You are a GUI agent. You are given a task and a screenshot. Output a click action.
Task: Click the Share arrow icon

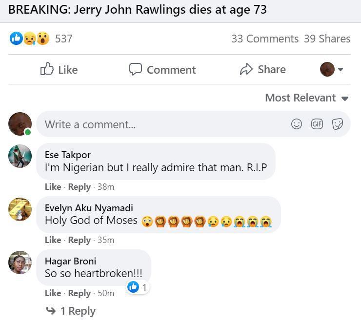246,69
